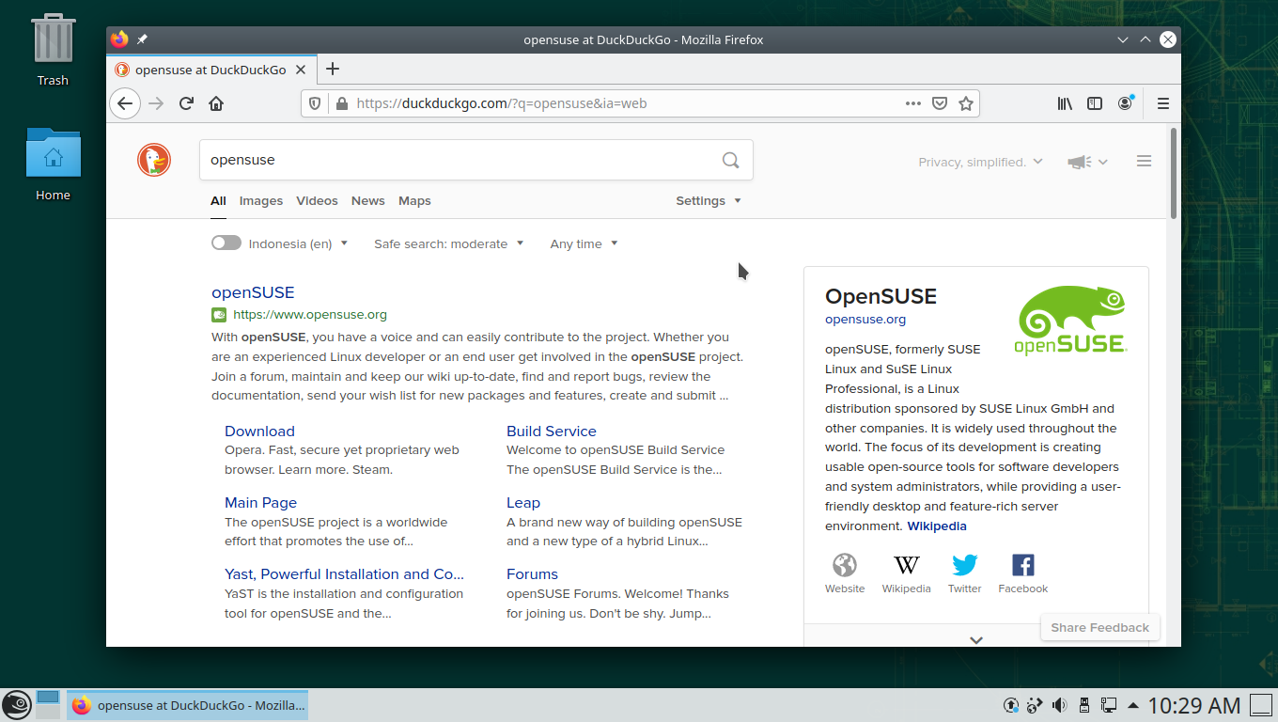The width and height of the screenshot is (1278, 722).
Task: Expand the DuckDuckGo Settings dropdown
Action: click(x=709, y=201)
